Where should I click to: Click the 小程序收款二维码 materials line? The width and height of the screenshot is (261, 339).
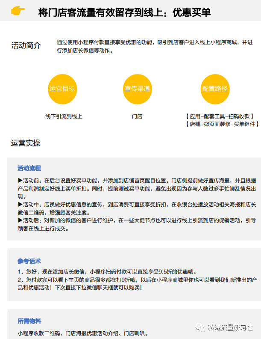(x=83, y=333)
